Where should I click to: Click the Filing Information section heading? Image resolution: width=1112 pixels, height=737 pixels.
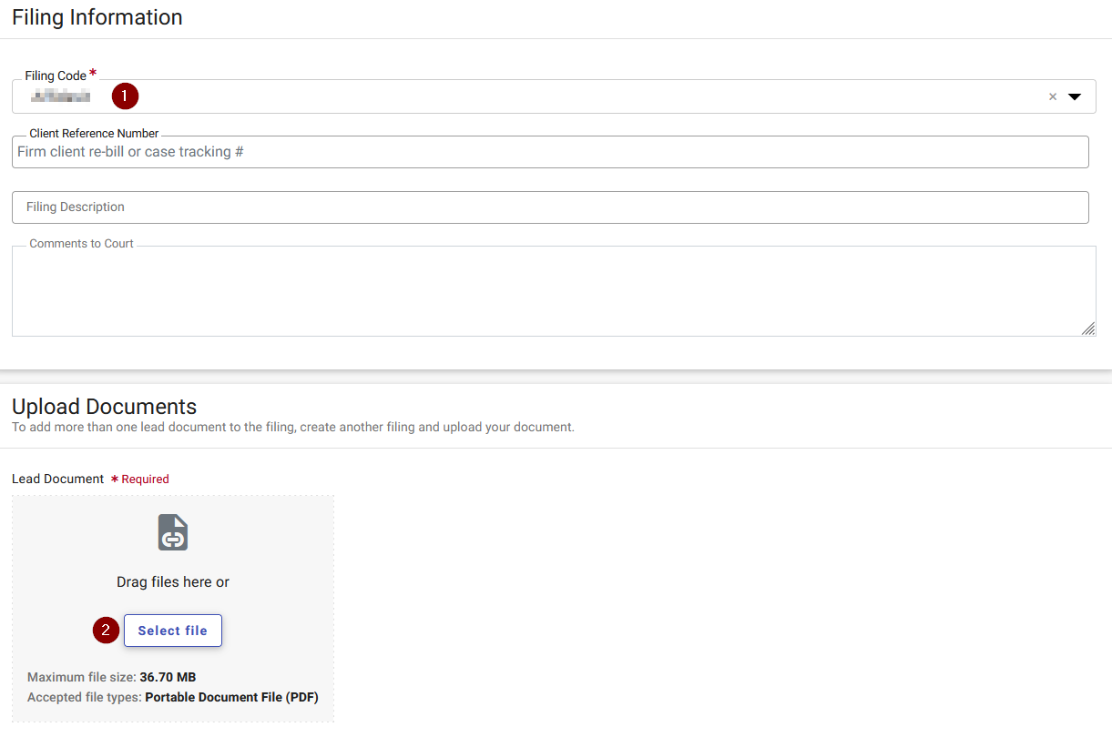point(97,16)
